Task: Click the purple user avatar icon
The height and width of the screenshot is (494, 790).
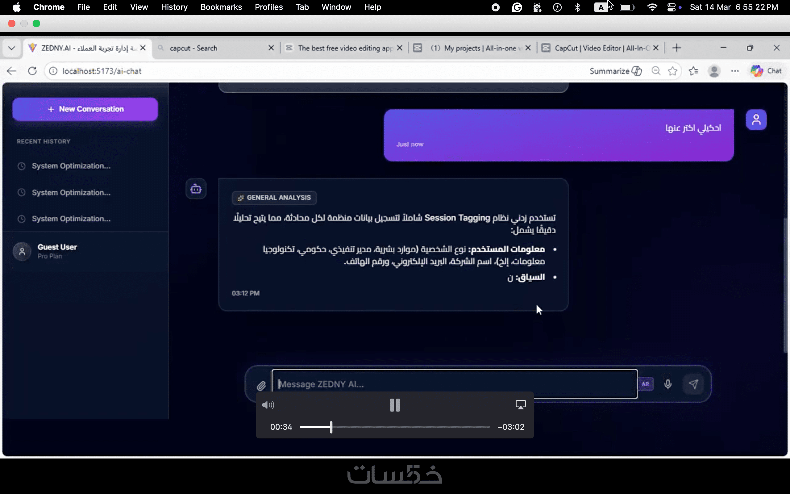Action: (x=756, y=119)
